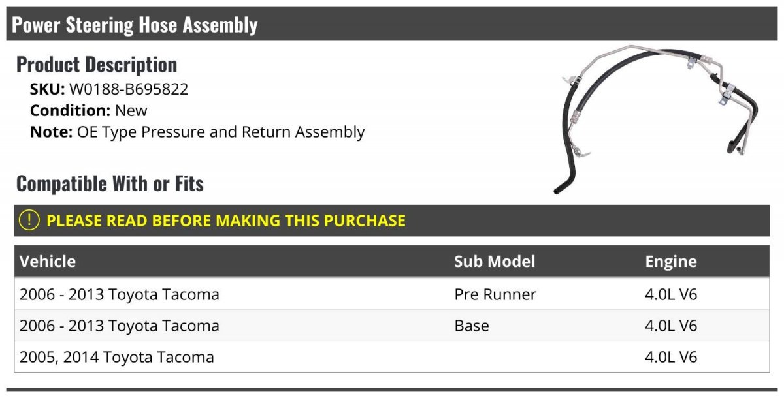Image resolution: width=784 pixels, height=398 pixels.
Task: Click the Vehicle column header
Action: (48, 262)
